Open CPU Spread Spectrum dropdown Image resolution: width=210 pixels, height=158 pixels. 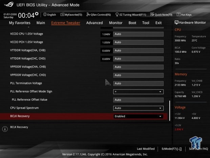coord(138,108)
